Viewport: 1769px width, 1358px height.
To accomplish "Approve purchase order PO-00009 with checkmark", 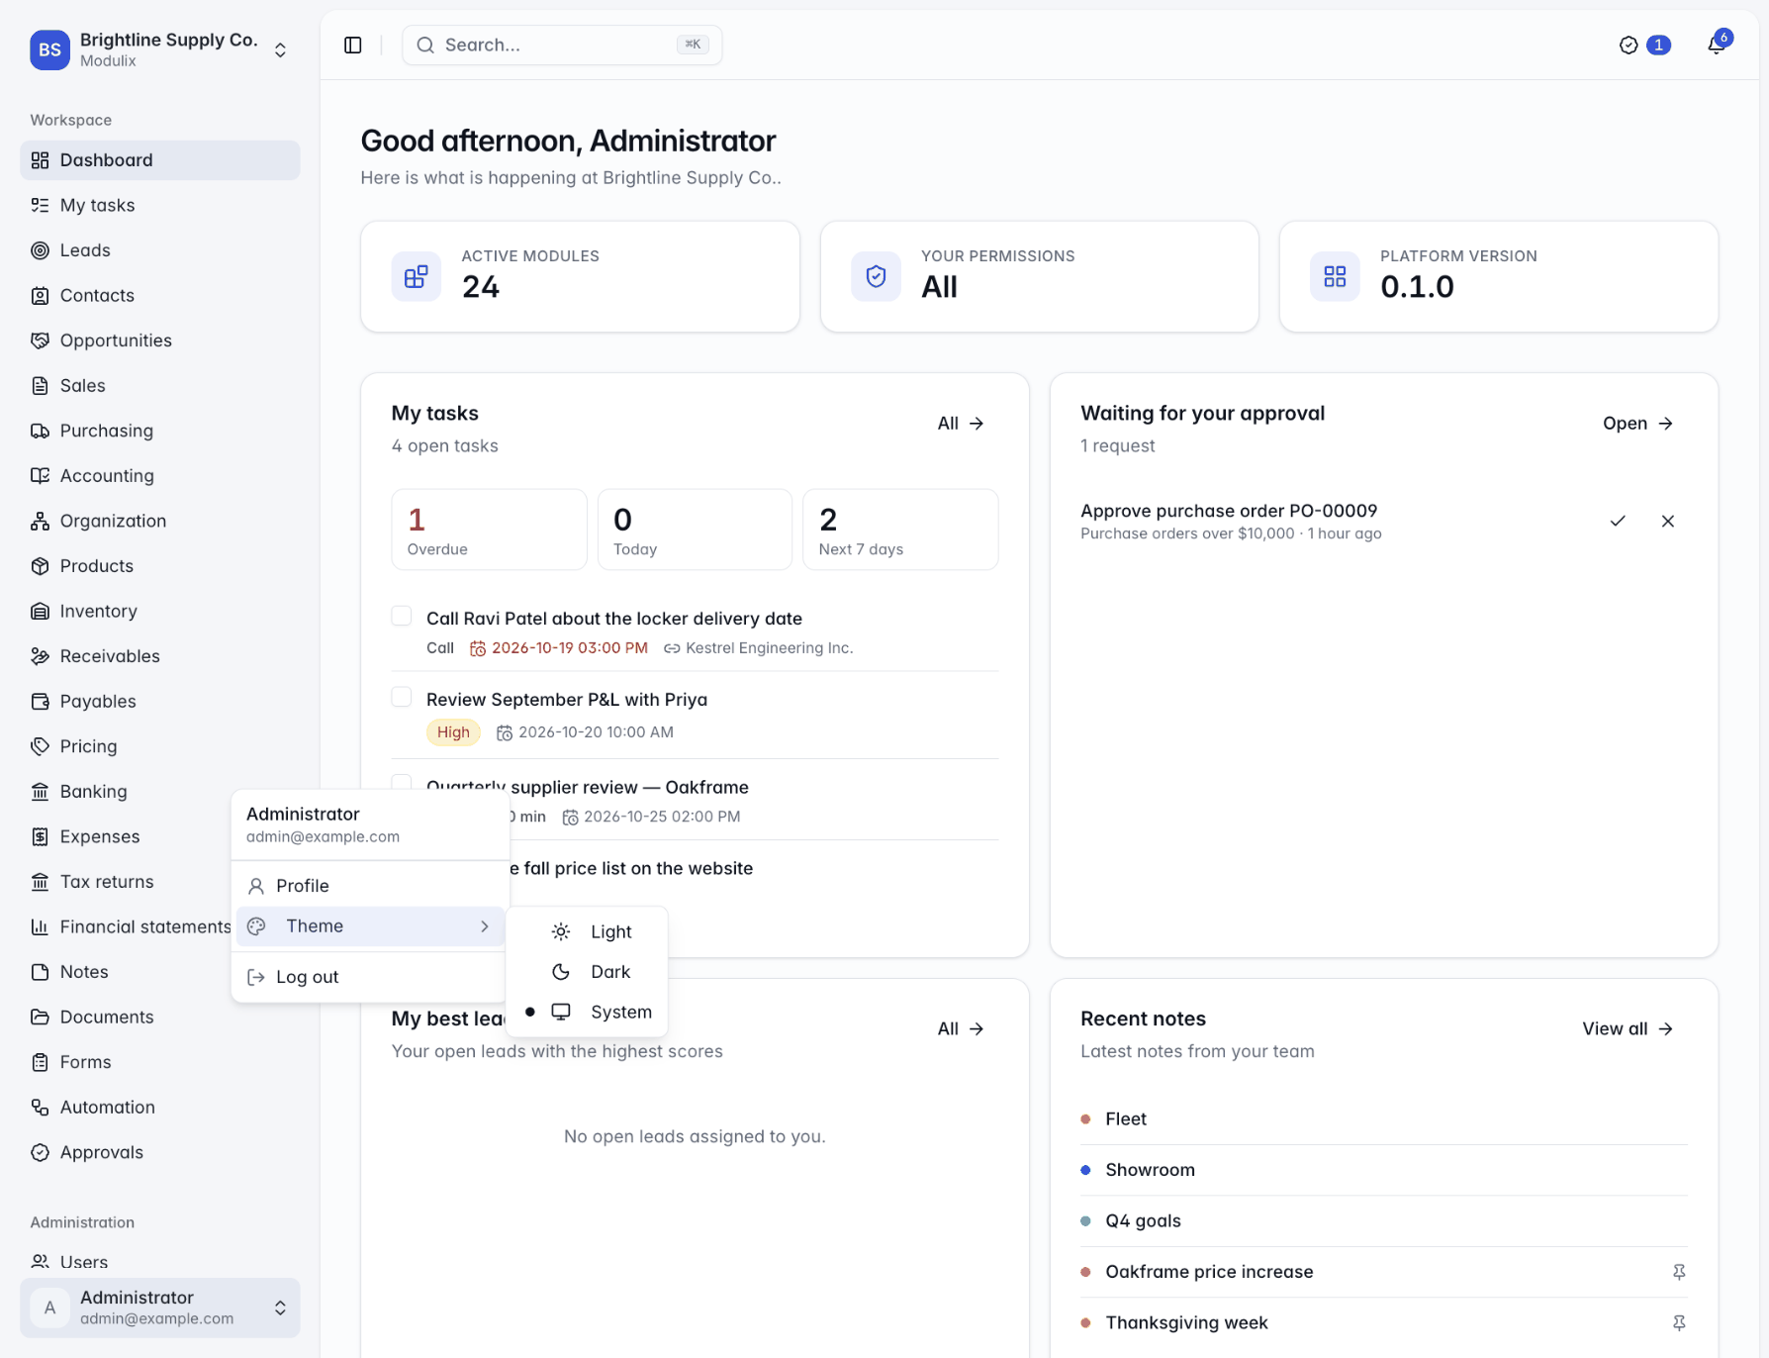I will coord(1618,521).
